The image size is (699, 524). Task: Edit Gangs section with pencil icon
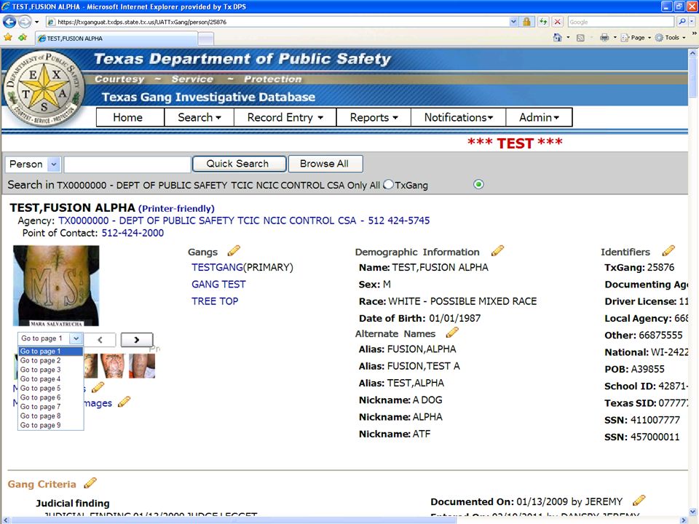234,251
